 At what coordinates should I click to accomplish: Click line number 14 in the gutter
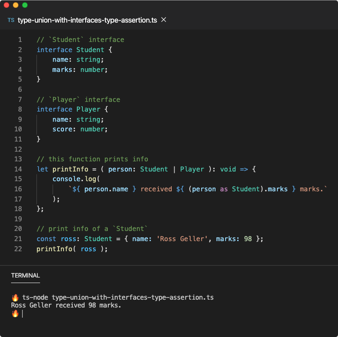[18, 169]
